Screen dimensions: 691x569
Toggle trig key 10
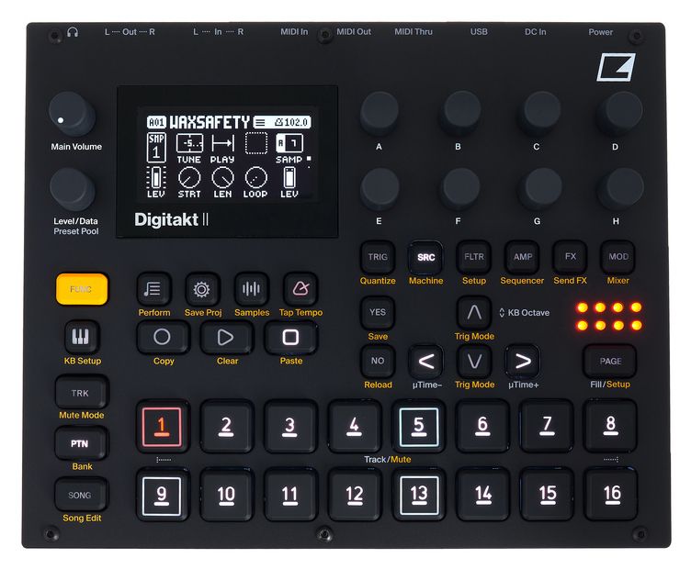pyautogui.click(x=226, y=495)
